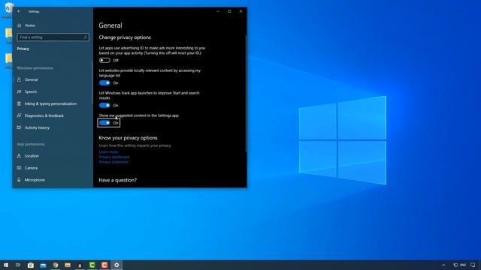Open the network icon in system tray
481x270 pixels.
(x=455, y=265)
